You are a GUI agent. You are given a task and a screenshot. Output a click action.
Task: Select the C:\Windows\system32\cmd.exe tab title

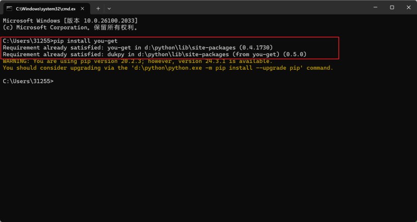point(45,9)
